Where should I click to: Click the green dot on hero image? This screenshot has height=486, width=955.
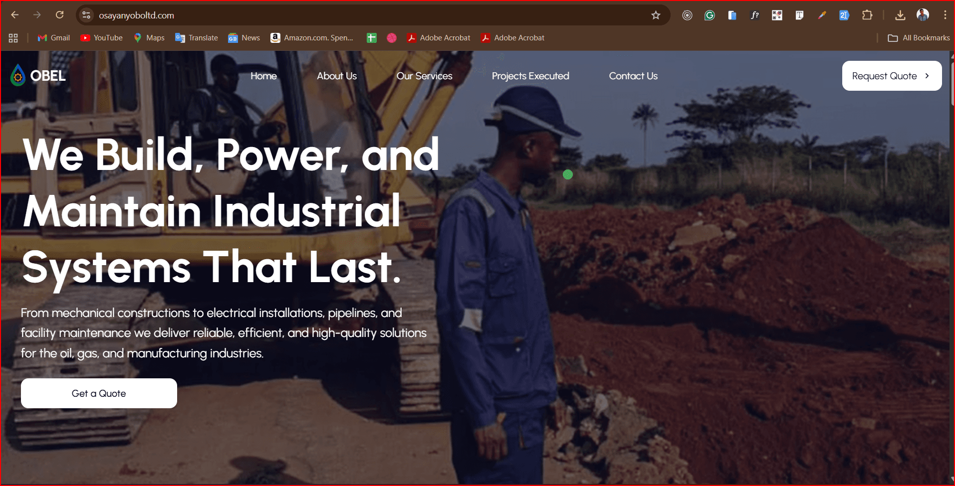tap(568, 174)
